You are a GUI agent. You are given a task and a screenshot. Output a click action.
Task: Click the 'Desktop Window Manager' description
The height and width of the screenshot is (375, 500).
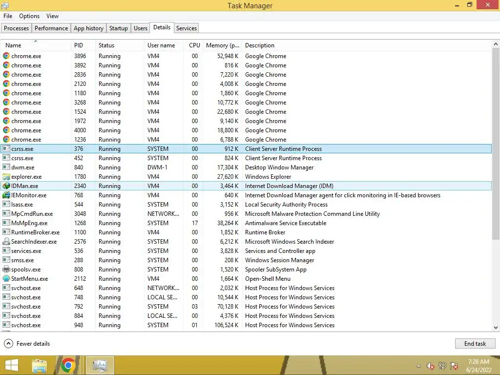[279, 167]
